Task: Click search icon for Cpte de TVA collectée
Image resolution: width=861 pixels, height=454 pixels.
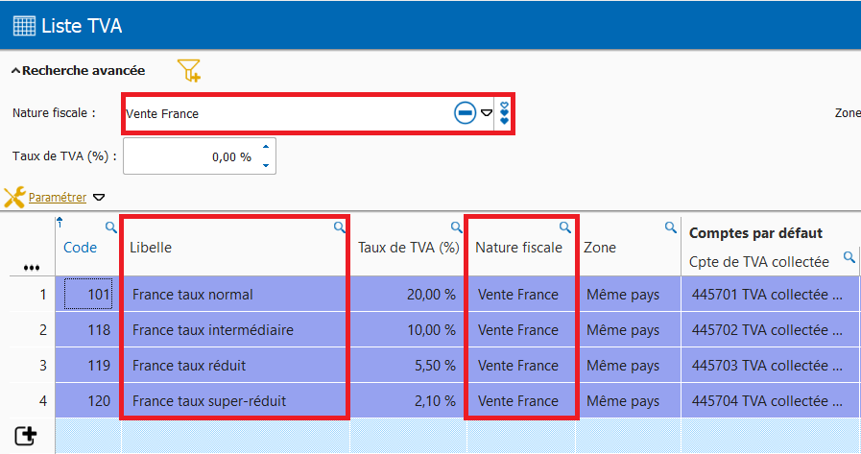Action: pos(849,257)
